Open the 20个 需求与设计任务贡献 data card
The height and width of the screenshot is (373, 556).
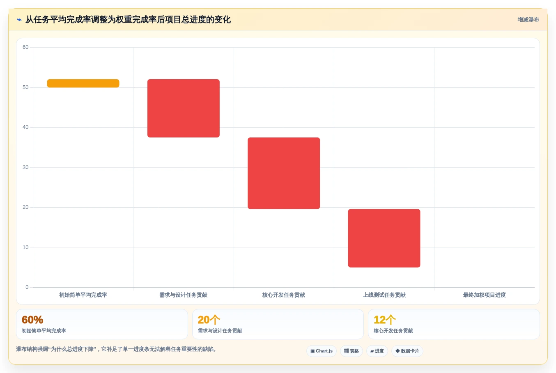point(278,324)
